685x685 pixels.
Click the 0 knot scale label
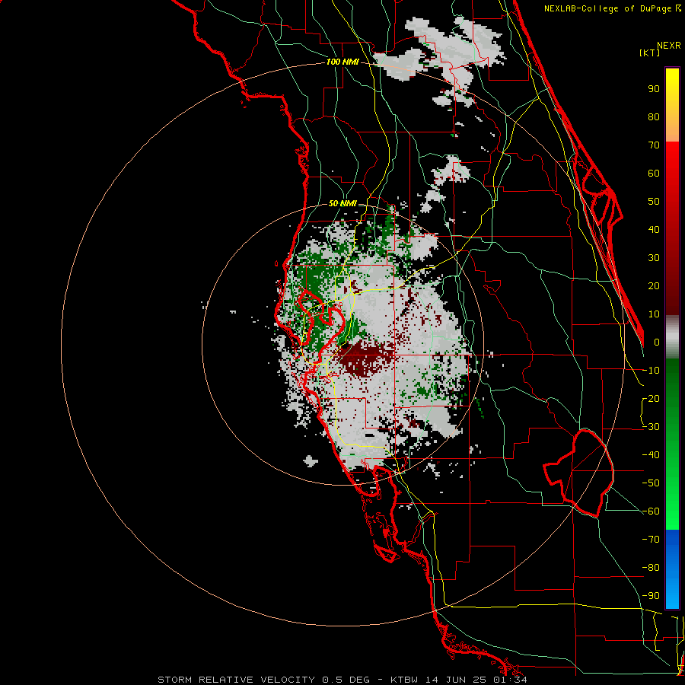(x=657, y=342)
